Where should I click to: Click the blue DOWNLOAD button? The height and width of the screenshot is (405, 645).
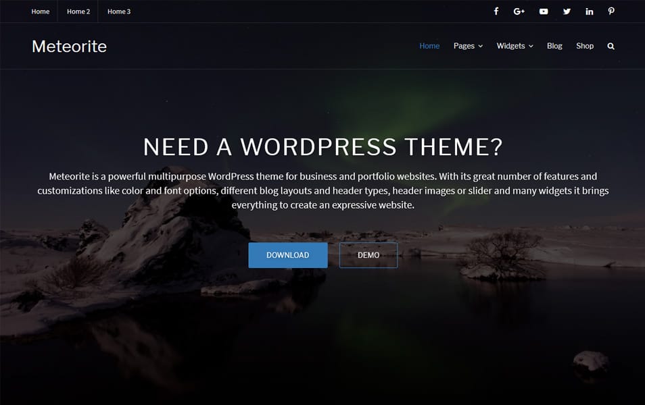coord(287,255)
